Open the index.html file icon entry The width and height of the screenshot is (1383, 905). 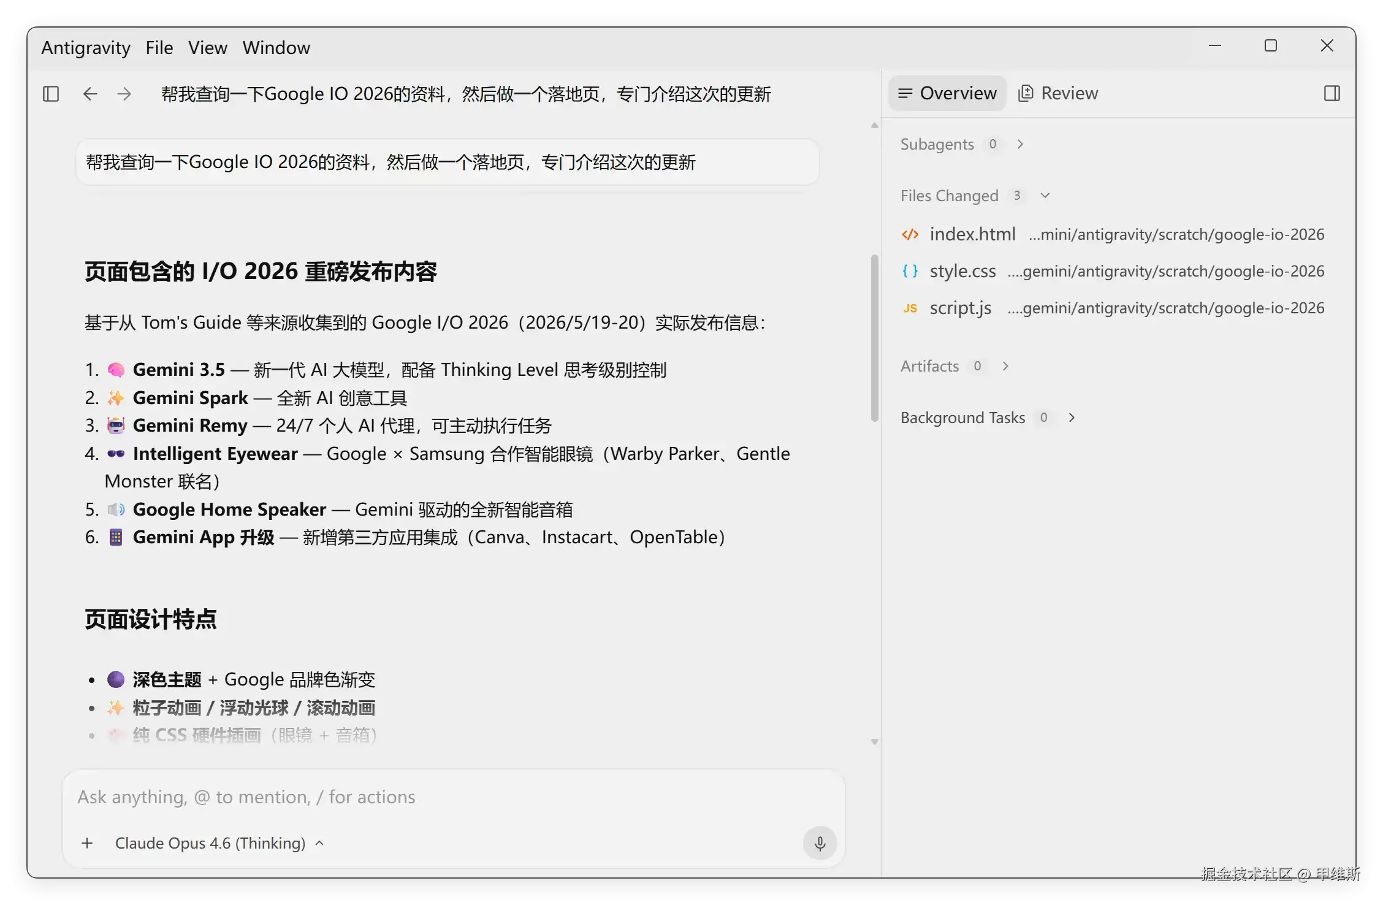tap(910, 234)
